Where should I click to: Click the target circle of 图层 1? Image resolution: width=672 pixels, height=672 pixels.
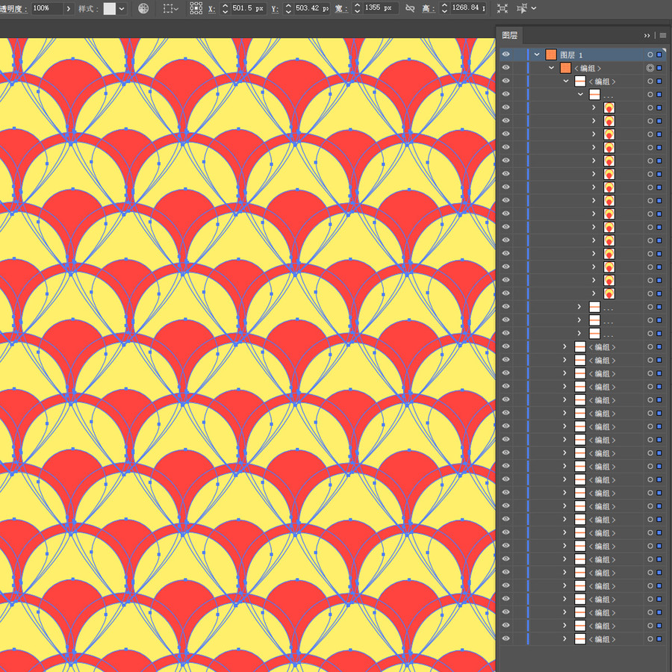650,55
